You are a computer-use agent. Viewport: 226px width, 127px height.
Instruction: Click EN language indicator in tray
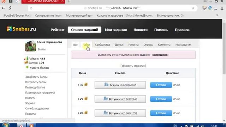[175, 126]
